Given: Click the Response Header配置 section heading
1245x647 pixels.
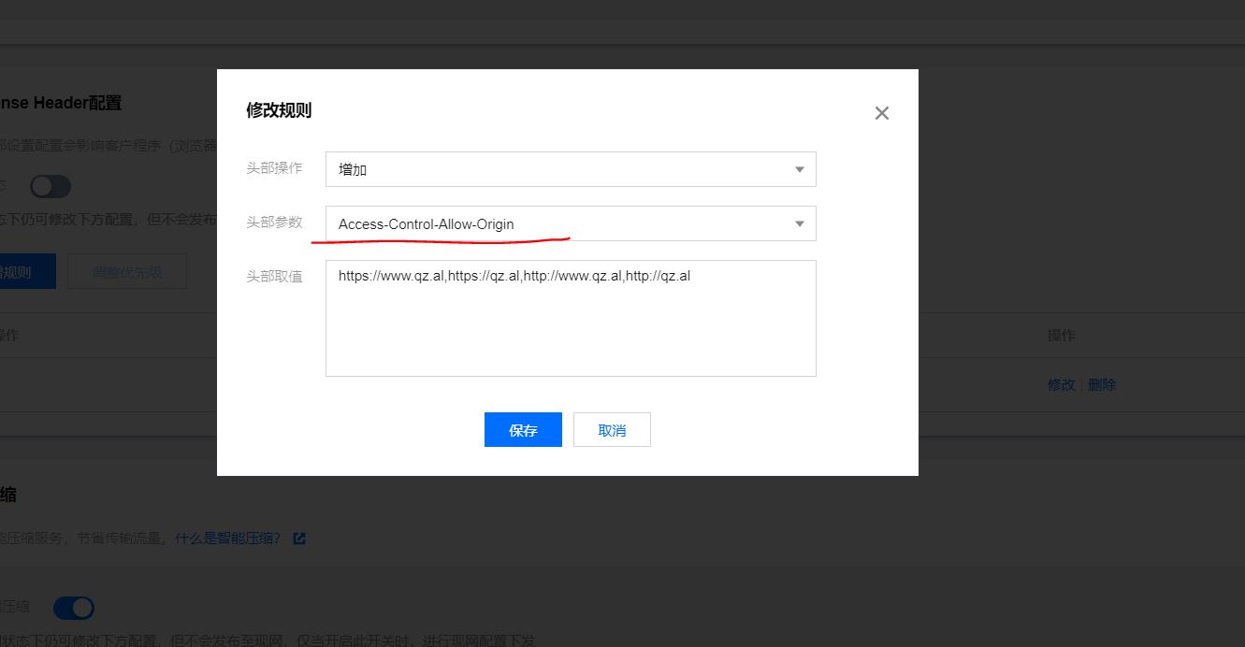Looking at the screenshot, I should pyautogui.click(x=62, y=103).
